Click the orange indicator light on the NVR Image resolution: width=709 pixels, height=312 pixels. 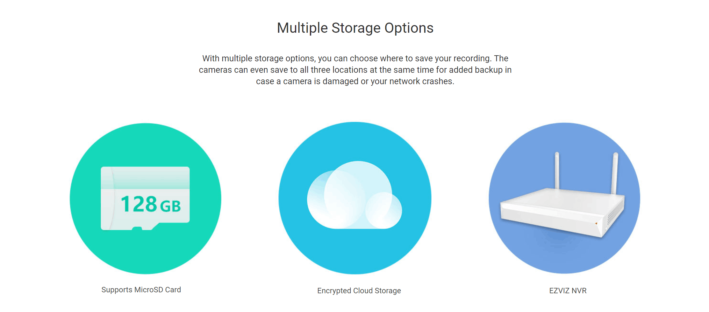point(596,223)
